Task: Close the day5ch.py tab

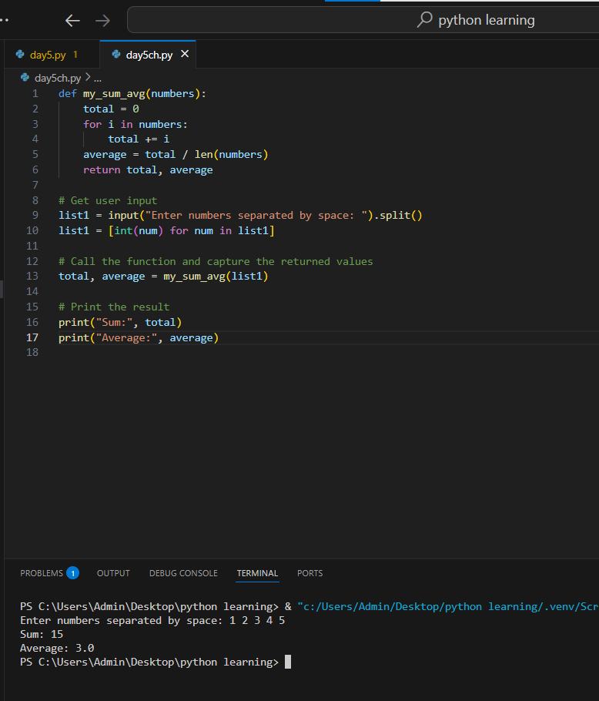Action: tap(185, 54)
